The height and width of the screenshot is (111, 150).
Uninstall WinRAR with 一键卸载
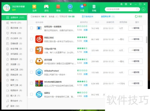135,83
